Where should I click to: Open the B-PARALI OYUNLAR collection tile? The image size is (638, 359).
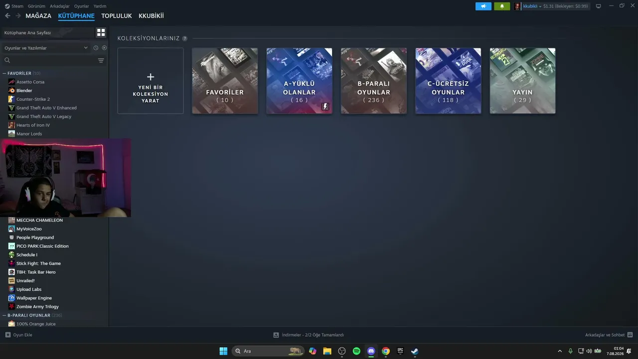click(x=374, y=81)
